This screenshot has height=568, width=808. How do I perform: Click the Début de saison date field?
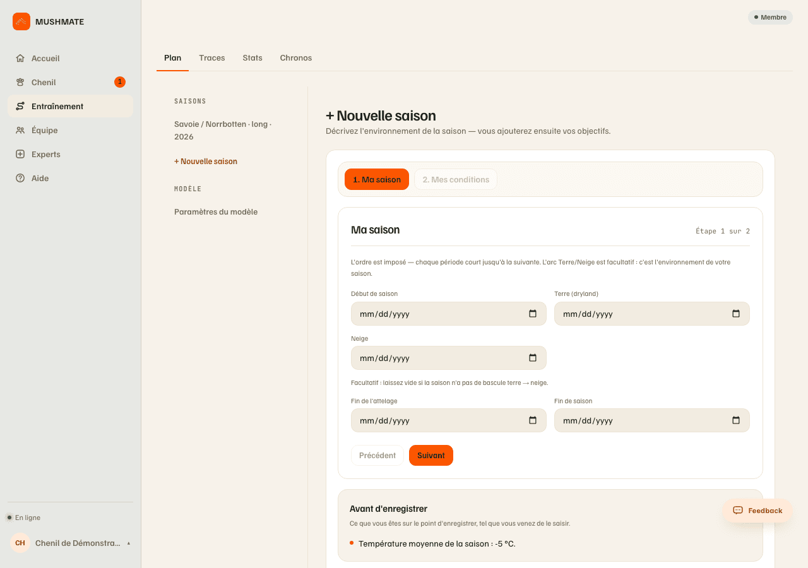(449, 314)
